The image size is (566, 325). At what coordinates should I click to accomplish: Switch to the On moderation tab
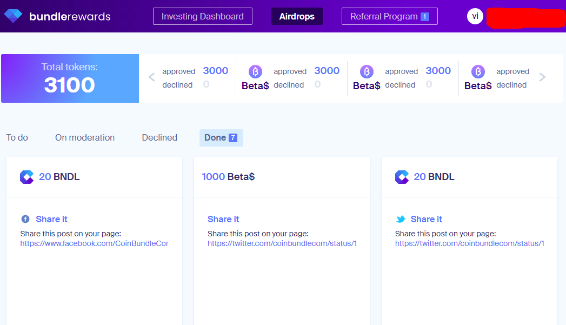pos(85,137)
